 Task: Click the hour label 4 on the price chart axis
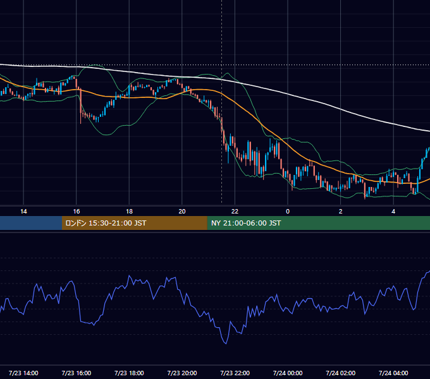(x=393, y=212)
